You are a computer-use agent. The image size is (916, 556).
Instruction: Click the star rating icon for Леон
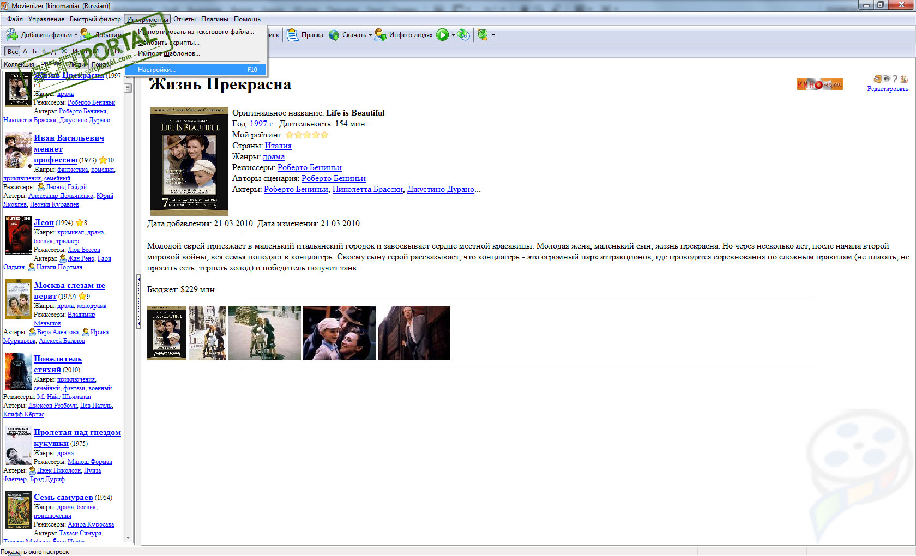click(80, 222)
